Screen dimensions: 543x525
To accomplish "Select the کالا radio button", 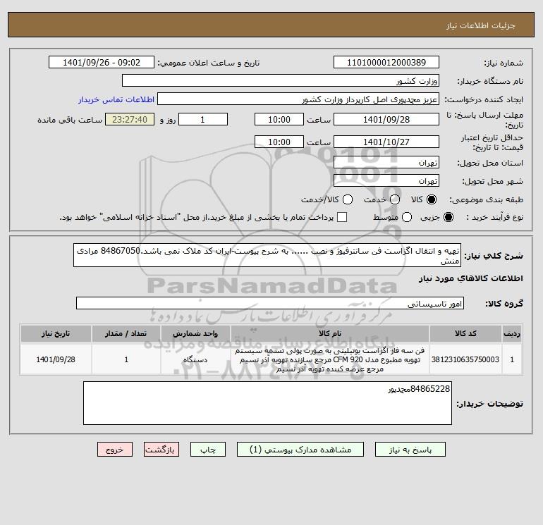I will tap(432, 199).
